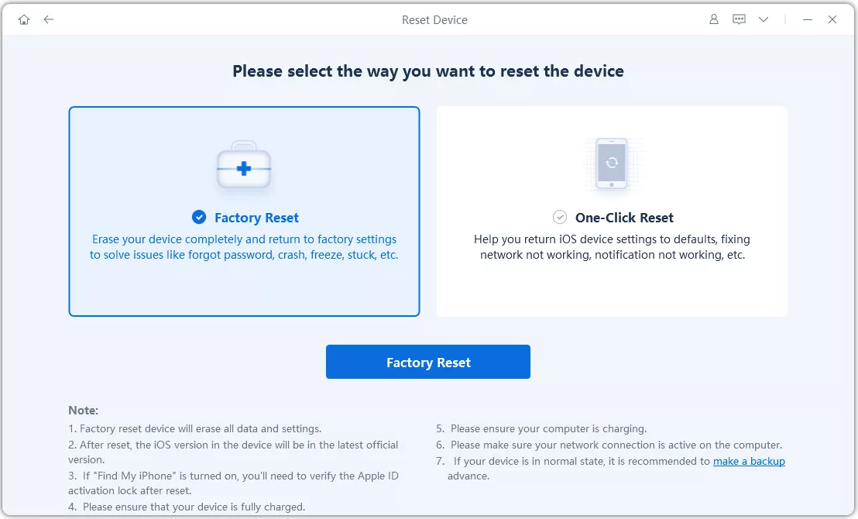858x519 pixels.
Task: Click the "Note:" heading text
Action: [x=84, y=411]
